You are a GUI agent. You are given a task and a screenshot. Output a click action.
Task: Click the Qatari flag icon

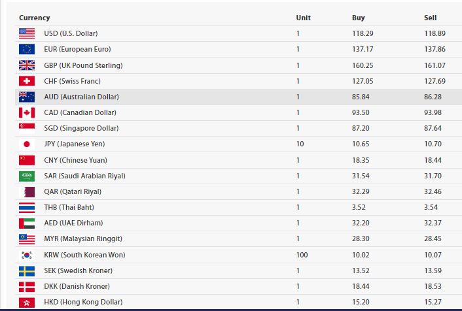pos(27,191)
